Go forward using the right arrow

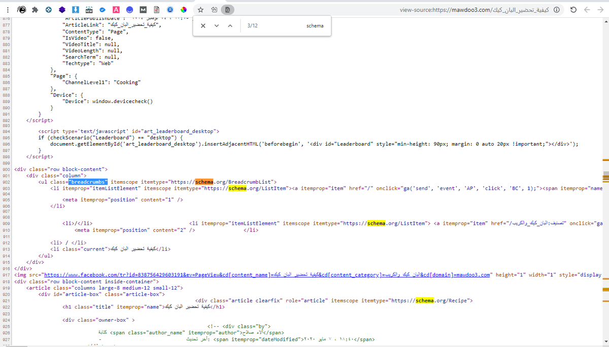pyautogui.click(x=600, y=10)
